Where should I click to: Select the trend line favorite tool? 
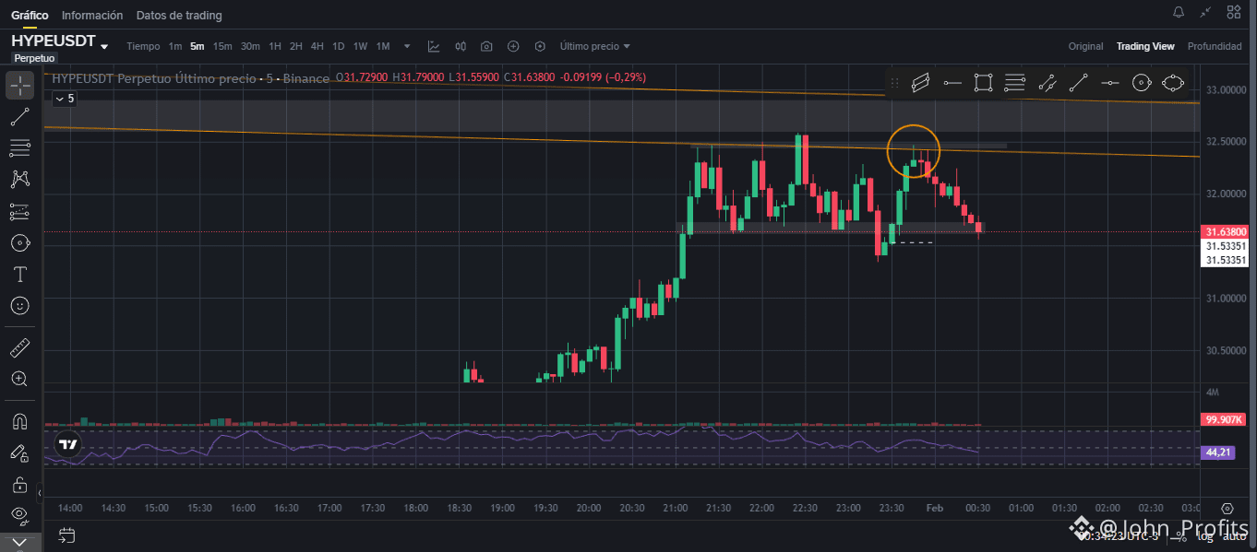point(1078,83)
